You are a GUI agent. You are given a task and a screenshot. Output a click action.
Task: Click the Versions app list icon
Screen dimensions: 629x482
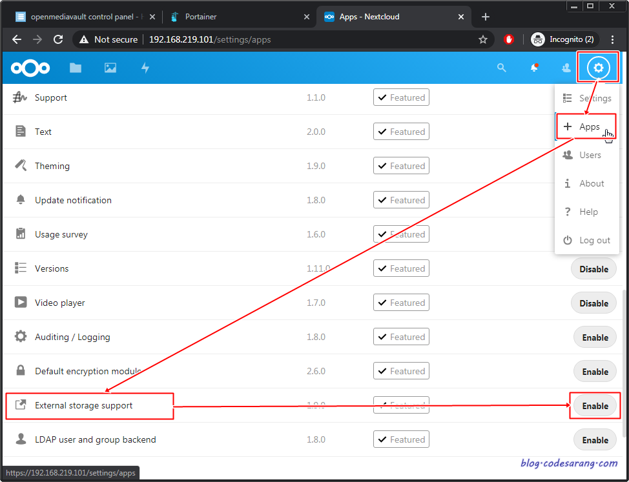(21, 268)
